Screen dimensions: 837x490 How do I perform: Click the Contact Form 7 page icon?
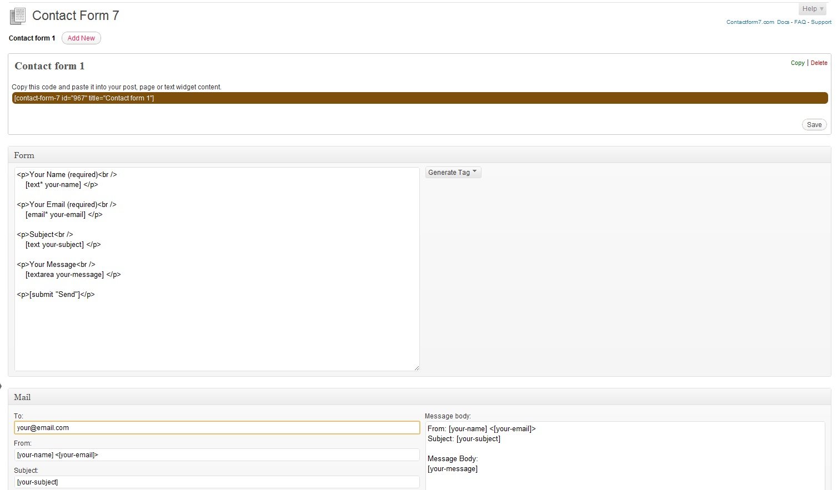[18, 16]
